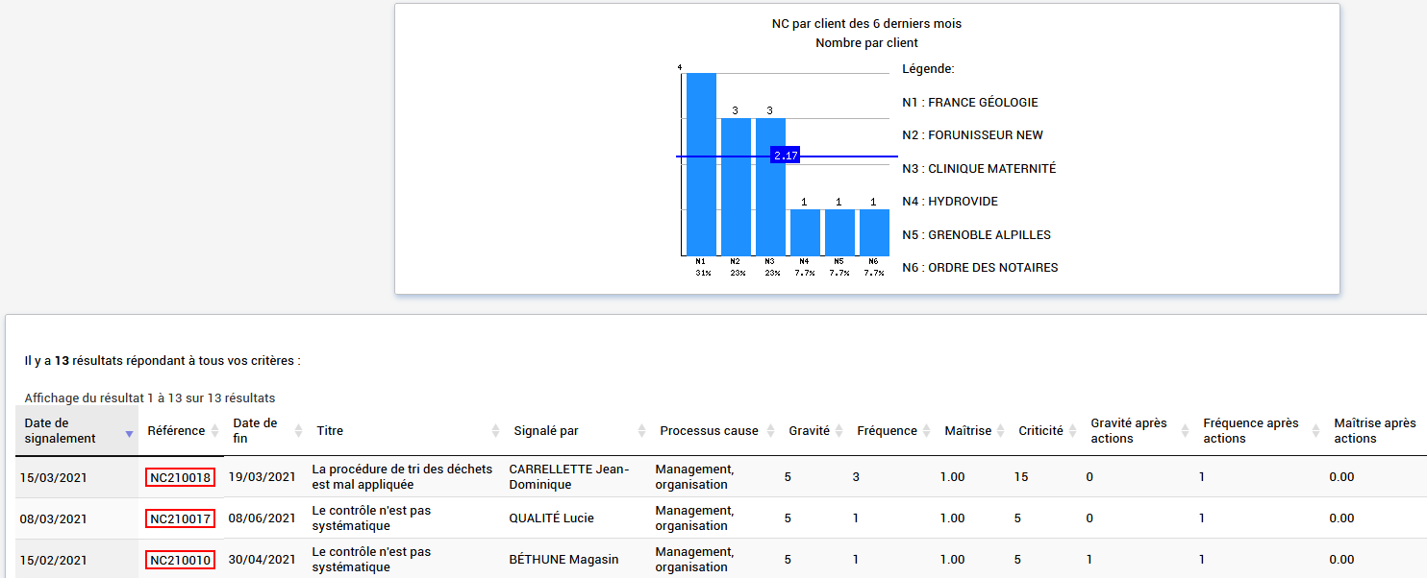Click chart title NC par client des 6 derniers mois
The image size is (1427, 578).
click(866, 23)
